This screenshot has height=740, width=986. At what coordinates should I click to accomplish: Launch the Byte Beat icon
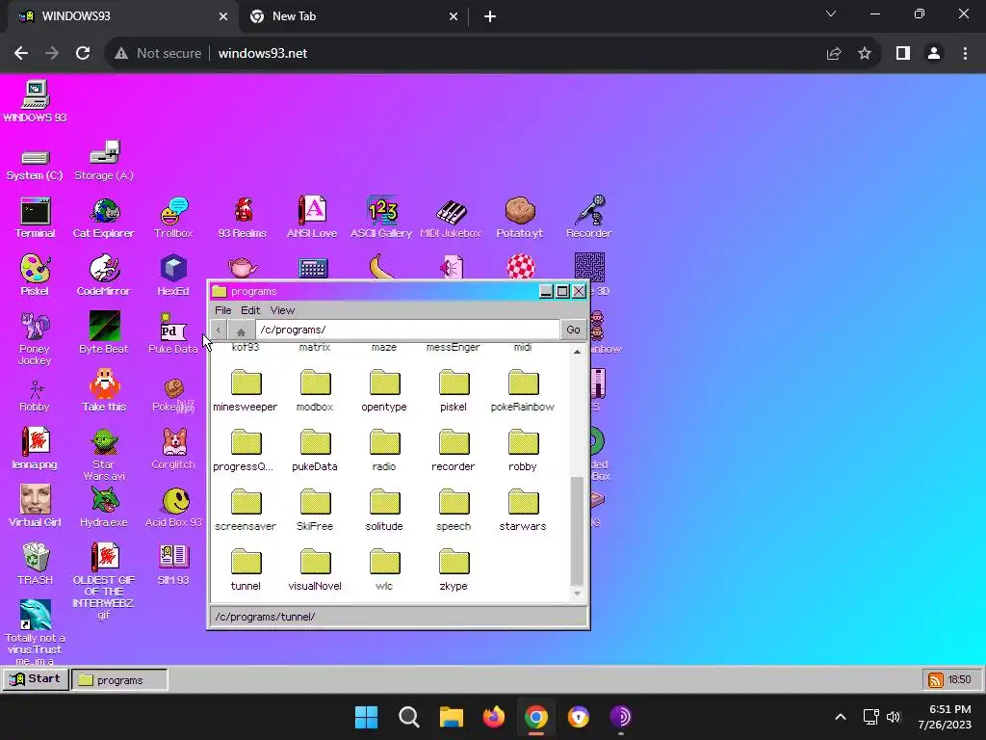tap(104, 332)
